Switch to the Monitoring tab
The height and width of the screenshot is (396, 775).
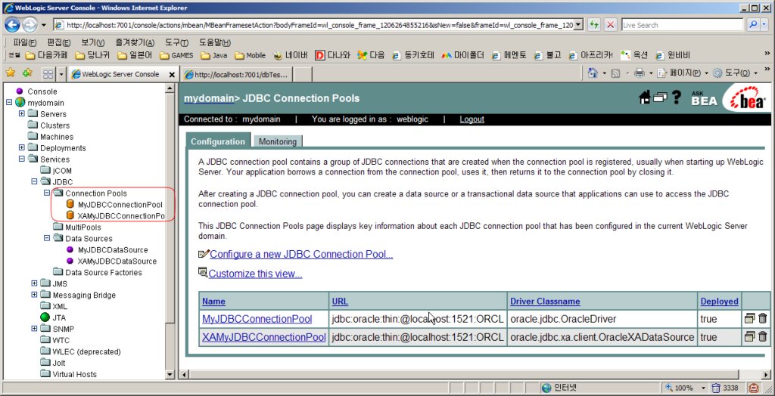tap(278, 141)
